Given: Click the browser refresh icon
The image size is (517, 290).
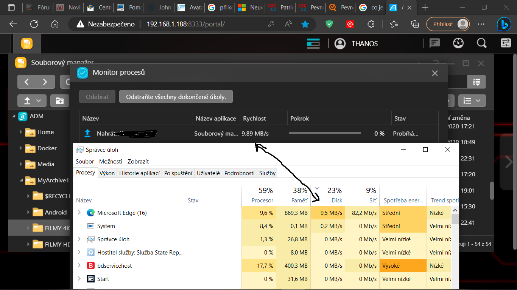Looking at the screenshot, I should click(x=34, y=24).
